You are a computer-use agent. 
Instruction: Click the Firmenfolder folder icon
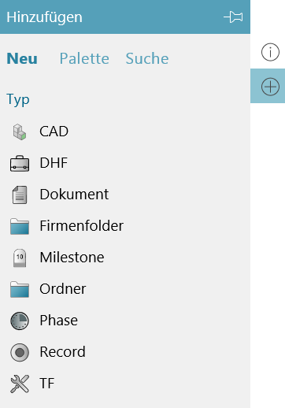[20, 226]
